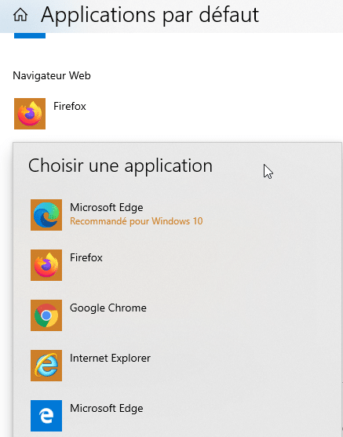The height and width of the screenshot is (437, 343).
Task: Click the 'Applications par défaut' page title
Action: coord(150,15)
